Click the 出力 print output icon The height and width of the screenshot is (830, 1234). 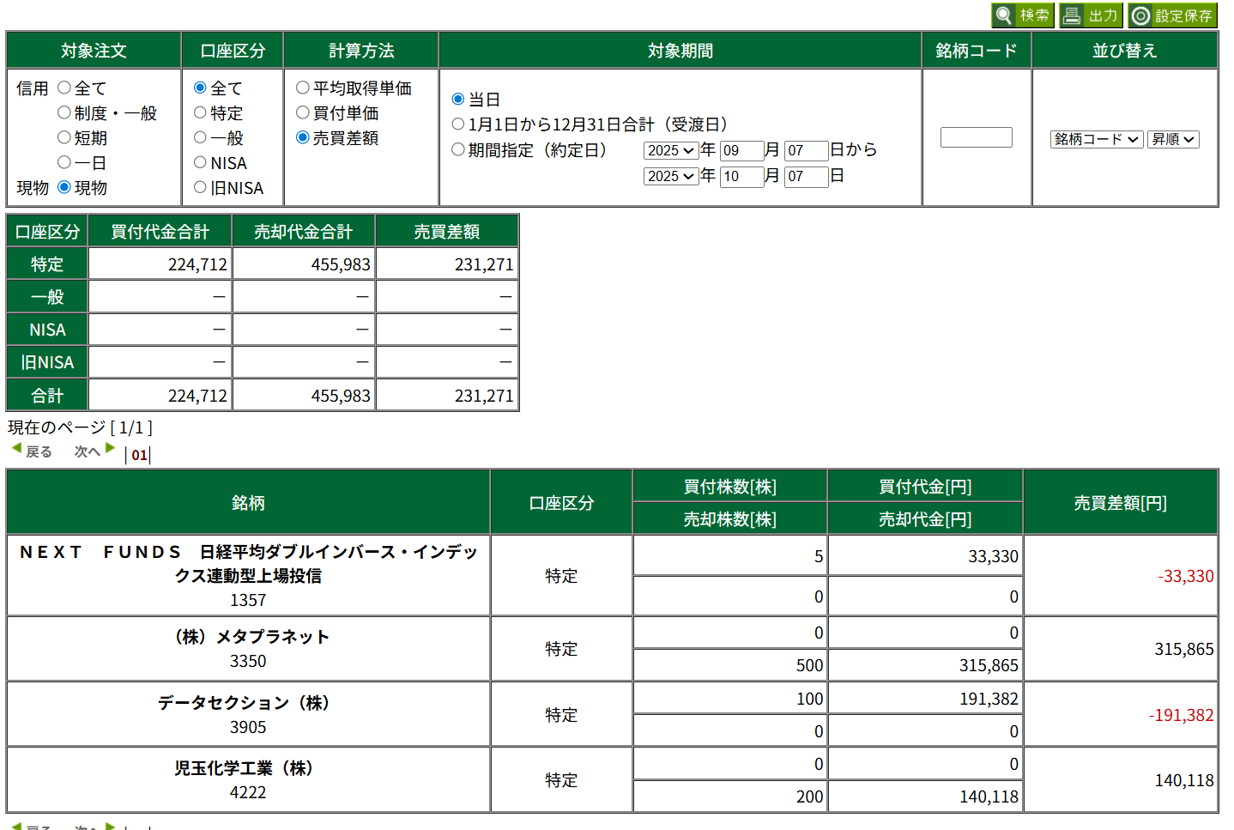click(x=1071, y=15)
